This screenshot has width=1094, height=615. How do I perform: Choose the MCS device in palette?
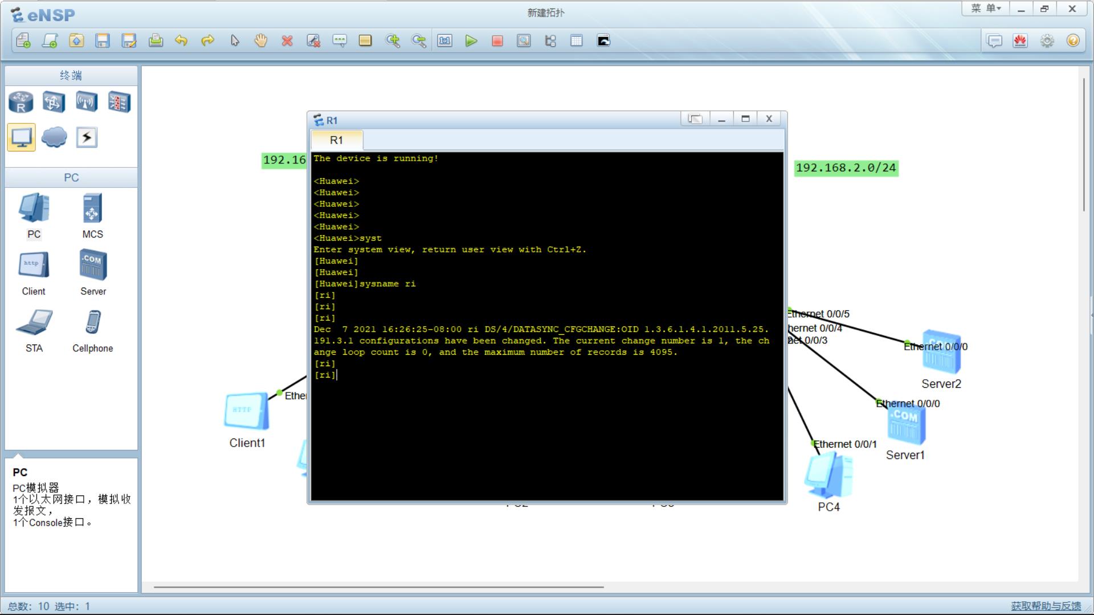[x=92, y=216]
